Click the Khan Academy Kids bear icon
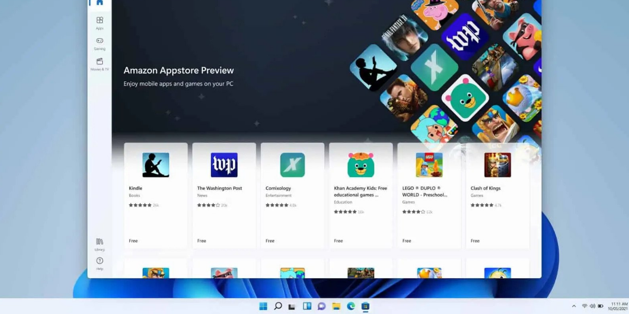Screen dimensions: 629x314 click(361, 165)
